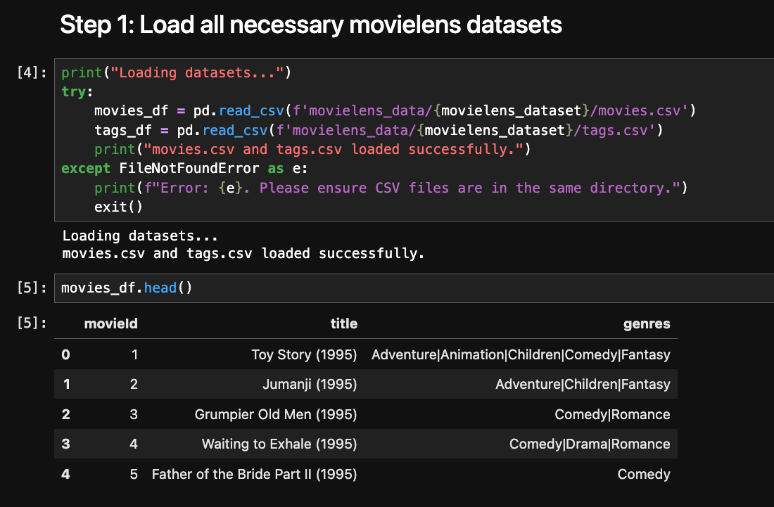Click the genres column header

[x=646, y=323]
